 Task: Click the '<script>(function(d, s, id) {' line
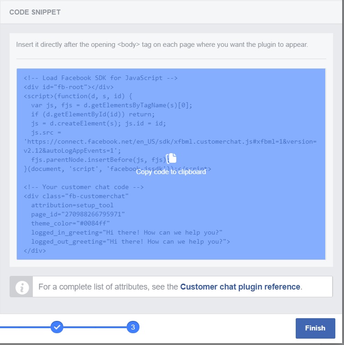point(78,96)
